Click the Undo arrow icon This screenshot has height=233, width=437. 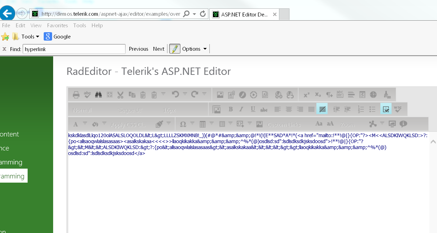pyautogui.click(x=175, y=94)
